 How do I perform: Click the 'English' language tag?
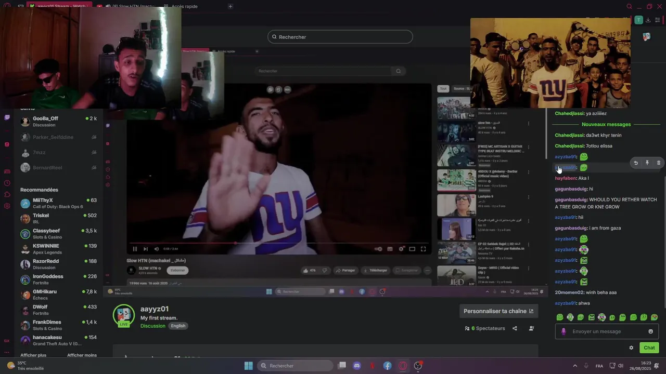coord(178,326)
